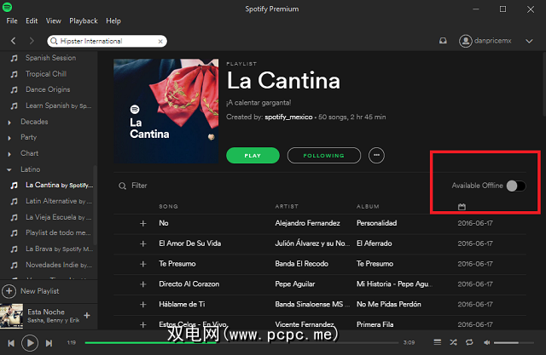This screenshot has height=355, width=546.
Task: Select Tropical Chill playlist
Action: click(x=46, y=74)
